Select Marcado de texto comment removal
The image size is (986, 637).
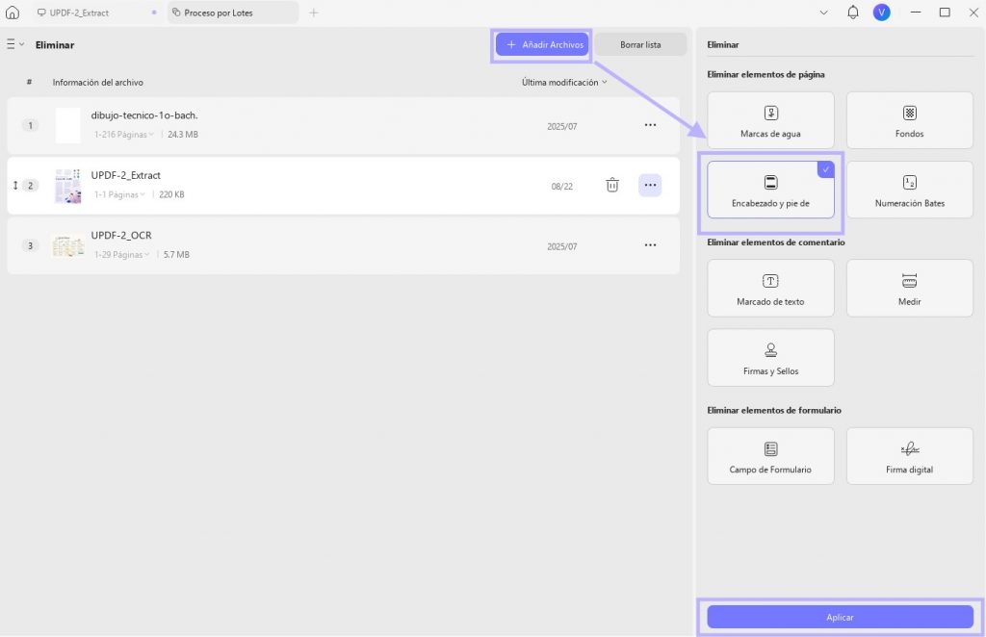tap(770, 289)
